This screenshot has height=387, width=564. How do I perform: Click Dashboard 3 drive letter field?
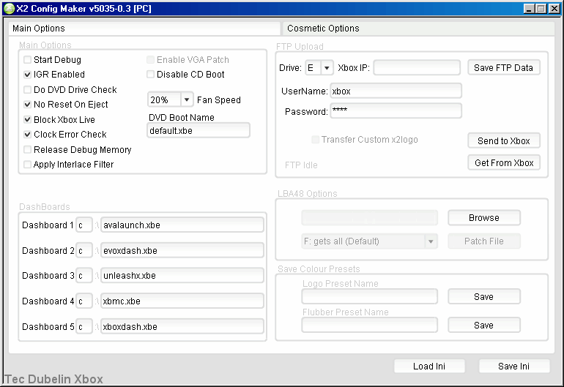84,276
